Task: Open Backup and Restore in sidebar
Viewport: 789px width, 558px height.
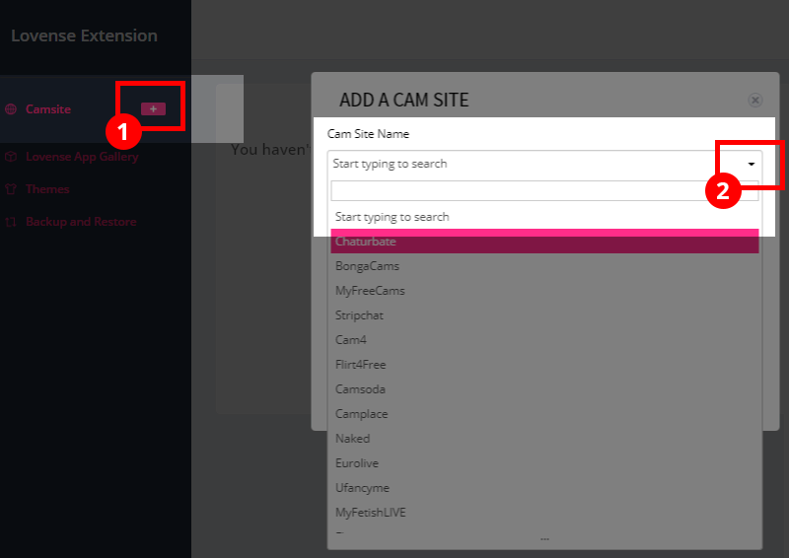Action: (x=81, y=222)
